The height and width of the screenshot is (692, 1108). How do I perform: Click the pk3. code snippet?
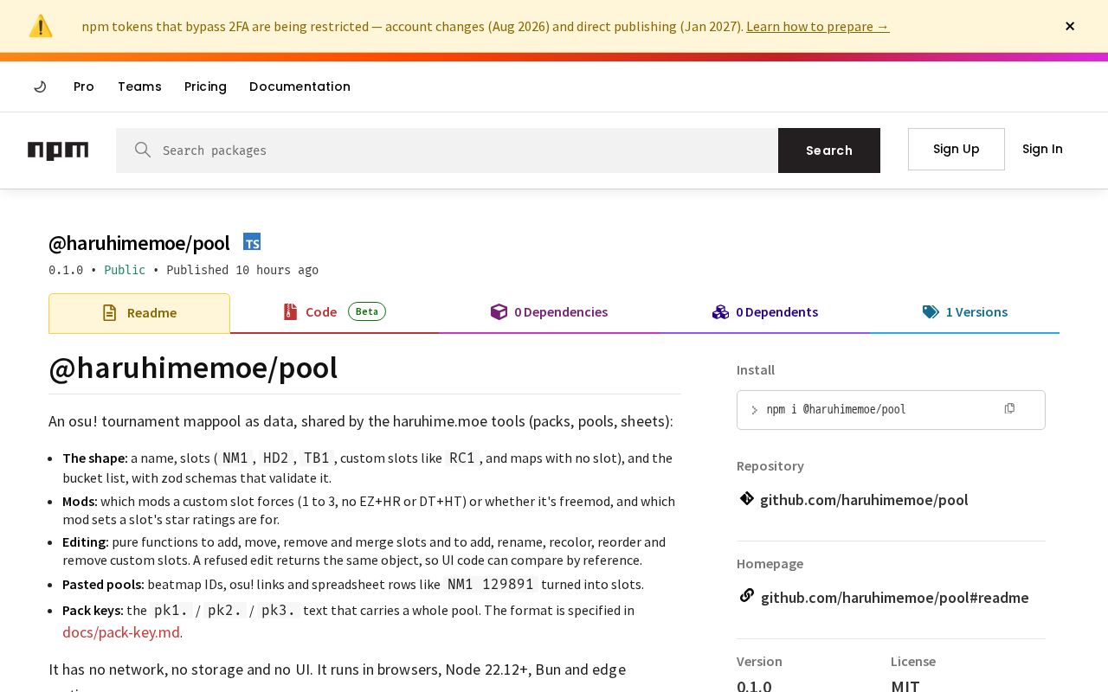[279, 610]
